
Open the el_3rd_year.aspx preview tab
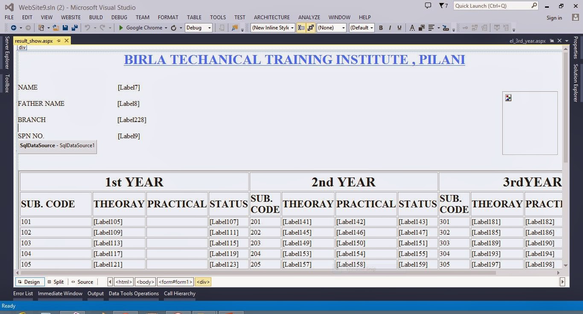528,41
